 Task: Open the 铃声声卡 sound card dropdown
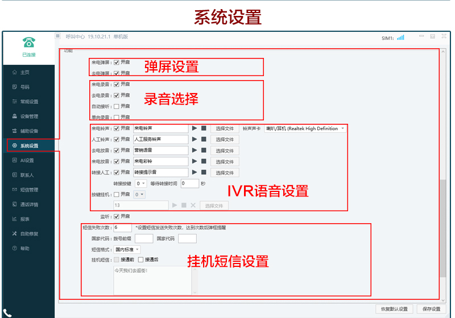click(305, 128)
